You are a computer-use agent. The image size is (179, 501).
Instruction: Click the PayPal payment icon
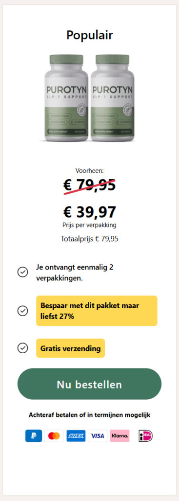(34, 436)
